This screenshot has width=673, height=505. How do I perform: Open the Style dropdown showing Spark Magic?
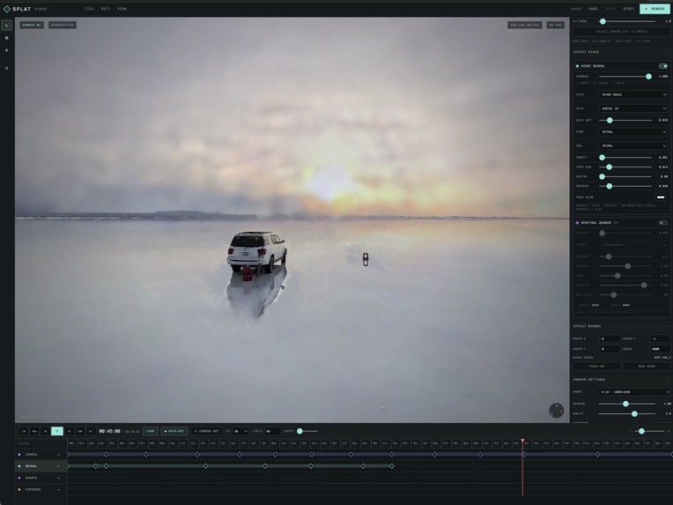point(633,94)
